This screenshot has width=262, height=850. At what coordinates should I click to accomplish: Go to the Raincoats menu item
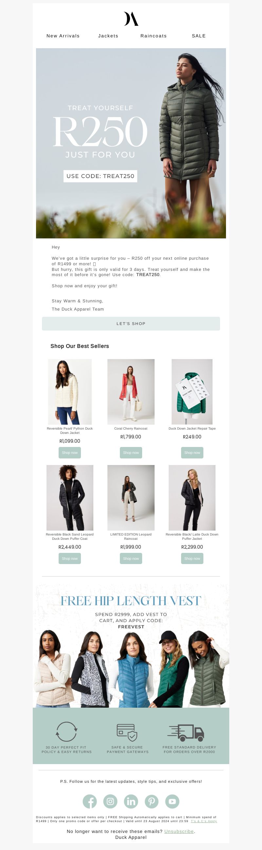click(x=154, y=36)
